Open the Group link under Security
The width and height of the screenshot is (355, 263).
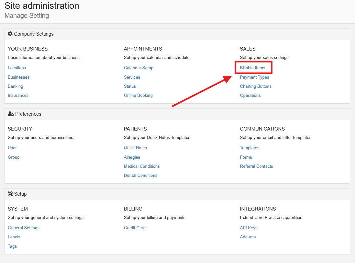(14, 157)
